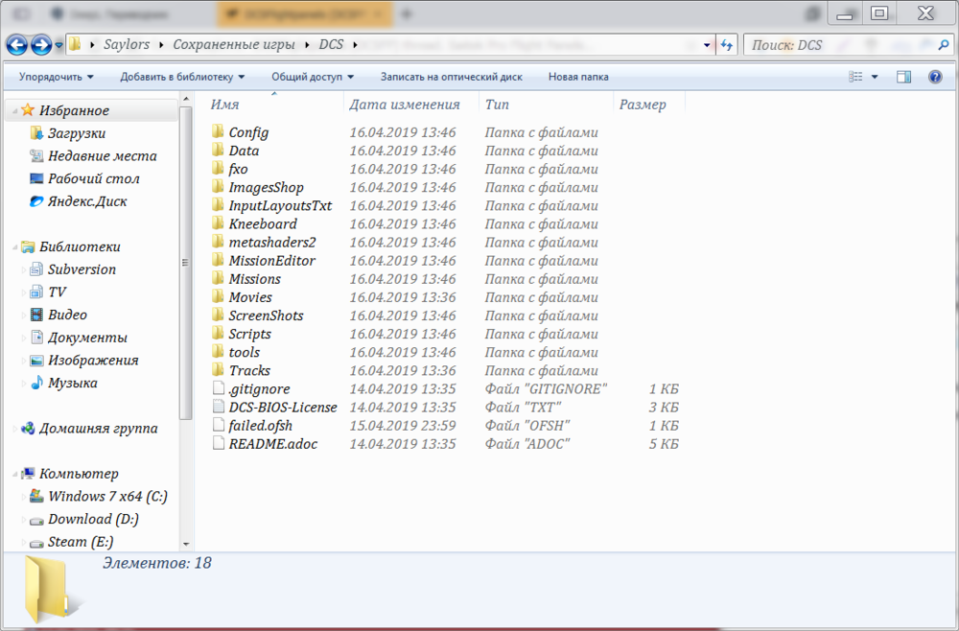Select the InputLayoutsTxt folder

pos(271,205)
